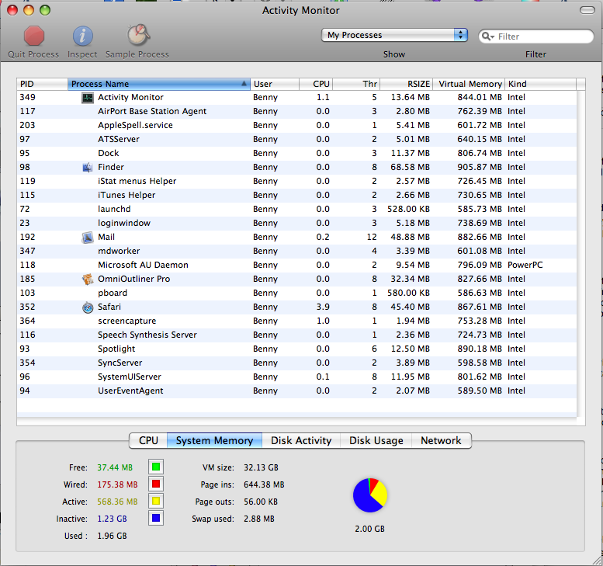This screenshot has width=603, height=566.
Task: Sort by the CPU column header
Action: tap(316, 84)
